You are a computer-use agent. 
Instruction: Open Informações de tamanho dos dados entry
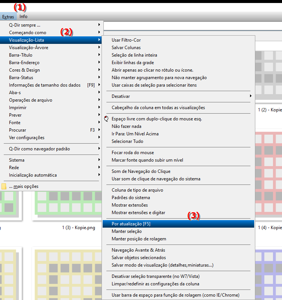(51, 85)
